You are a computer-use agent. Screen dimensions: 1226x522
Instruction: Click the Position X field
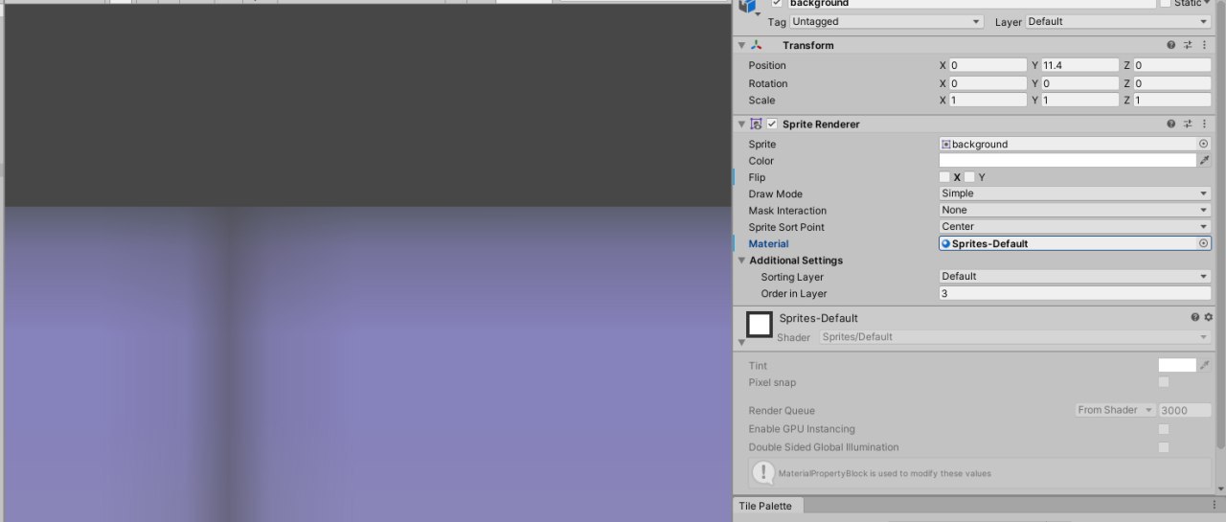[988, 65]
